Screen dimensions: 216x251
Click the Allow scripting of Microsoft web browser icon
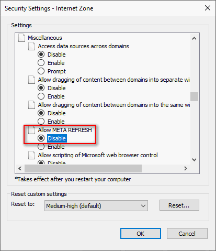[31, 155]
